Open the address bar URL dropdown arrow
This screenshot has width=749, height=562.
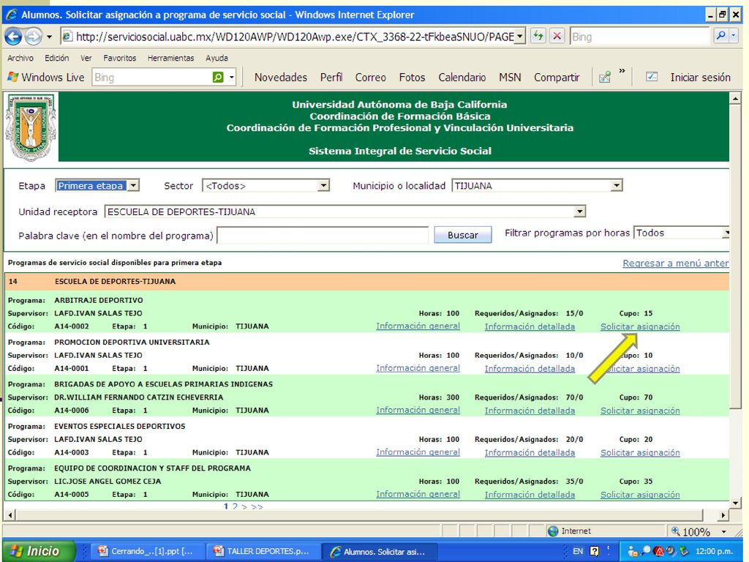520,37
